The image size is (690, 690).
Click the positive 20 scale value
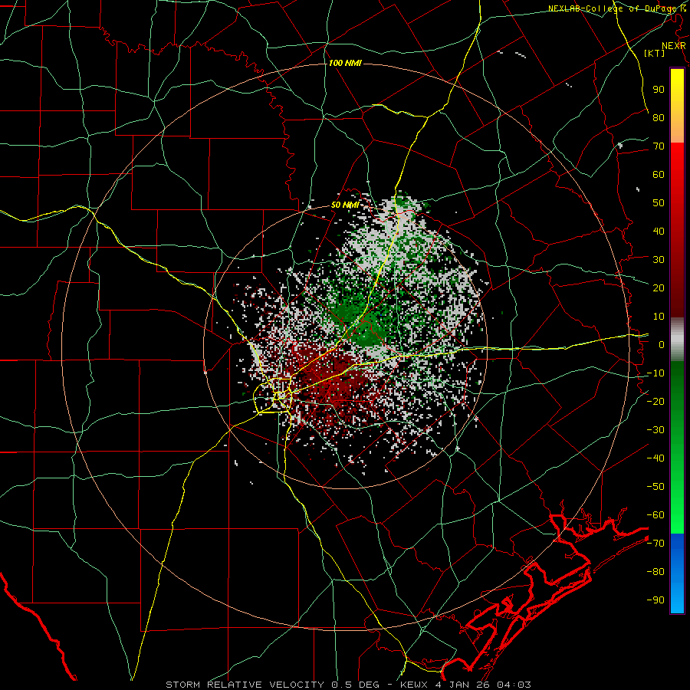point(659,287)
